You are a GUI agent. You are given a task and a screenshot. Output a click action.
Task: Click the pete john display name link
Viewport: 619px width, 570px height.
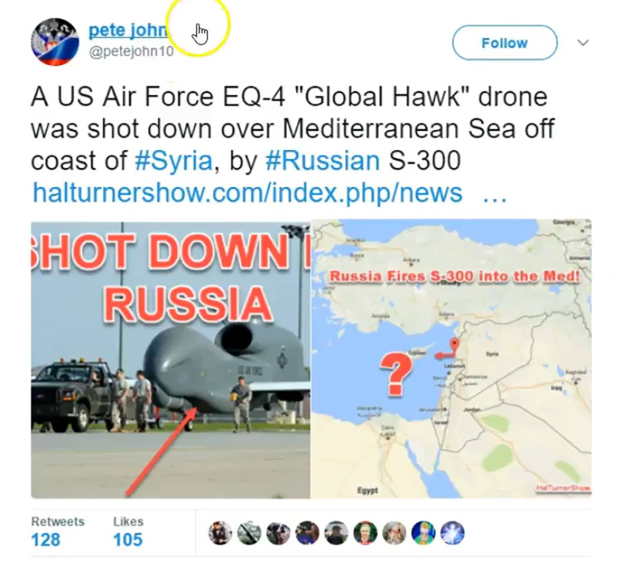pyautogui.click(x=128, y=30)
